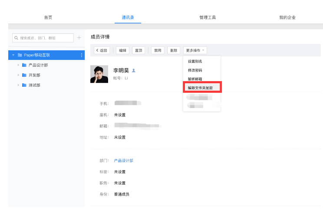323x213 pixels.
Task: Open the three-dot menu for Paper移动互联
Action: coord(81,55)
